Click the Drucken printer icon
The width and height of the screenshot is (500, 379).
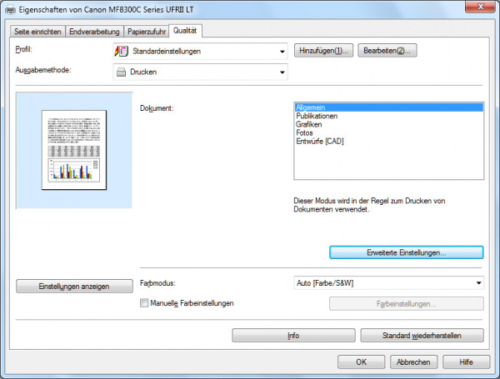pos(121,72)
